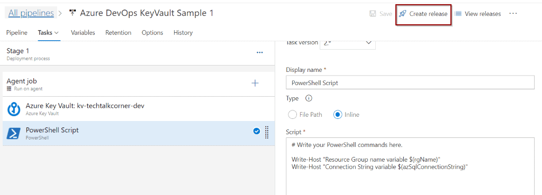542x195 pixels.
Task: Click the PowerShell Script task checkmark indicator
Action: 257,131
